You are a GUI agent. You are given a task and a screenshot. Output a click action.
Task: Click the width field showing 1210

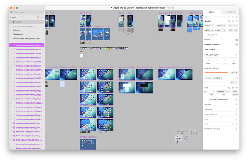pos(209,30)
